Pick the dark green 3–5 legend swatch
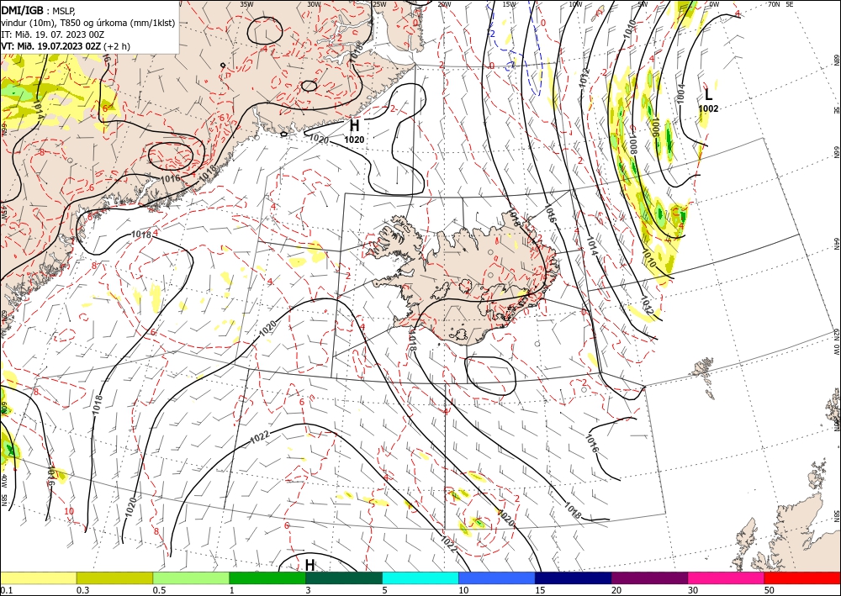This screenshot has width=841, height=596. click(344, 578)
